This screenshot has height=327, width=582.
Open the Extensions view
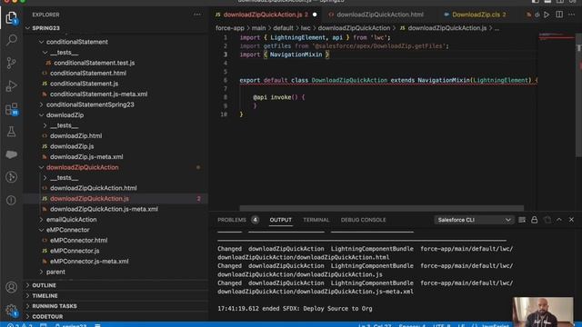(12, 109)
